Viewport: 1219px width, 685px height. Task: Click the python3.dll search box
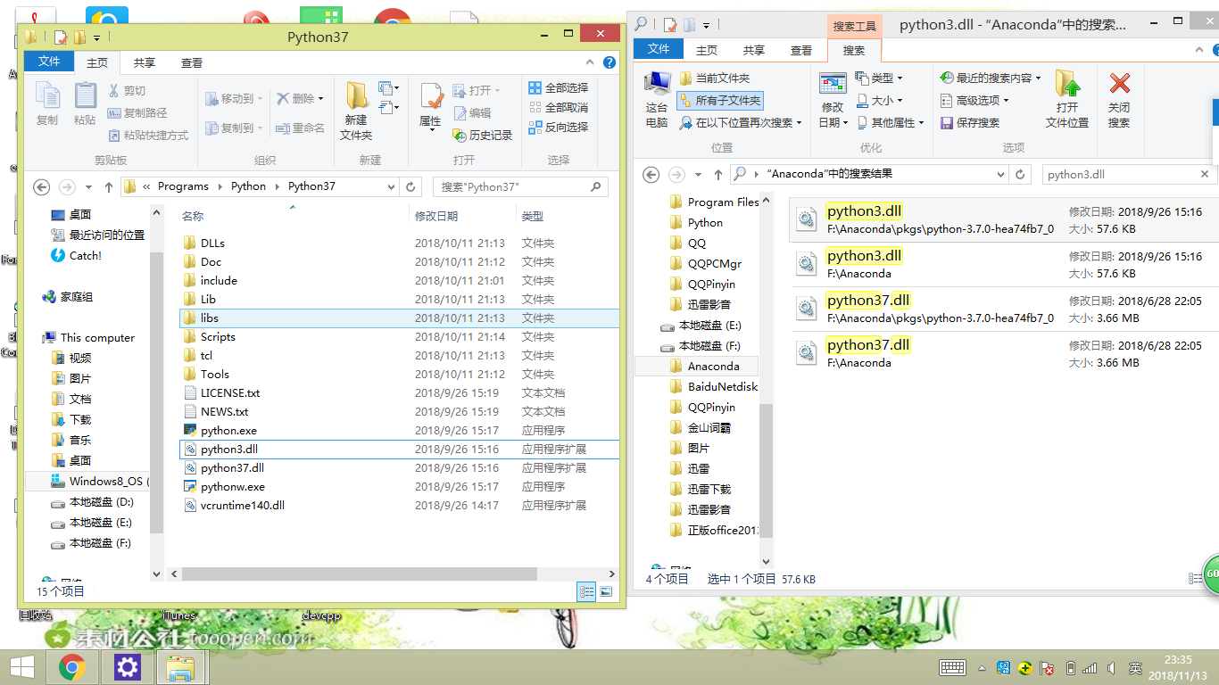[1120, 174]
